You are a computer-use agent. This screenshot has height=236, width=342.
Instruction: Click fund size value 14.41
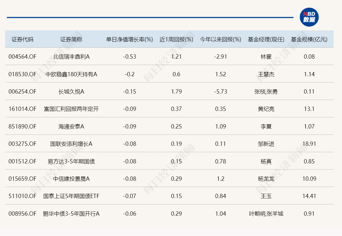(309, 196)
